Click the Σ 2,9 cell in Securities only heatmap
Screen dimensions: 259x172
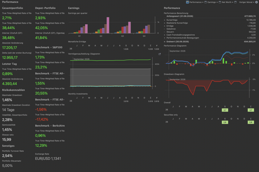[x=251, y=122]
